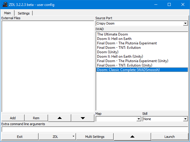Image resolution: width=190 pixels, height=142 pixels.
Task: Close the ZDL window
Action: pyautogui.click(x=183, y=5)
